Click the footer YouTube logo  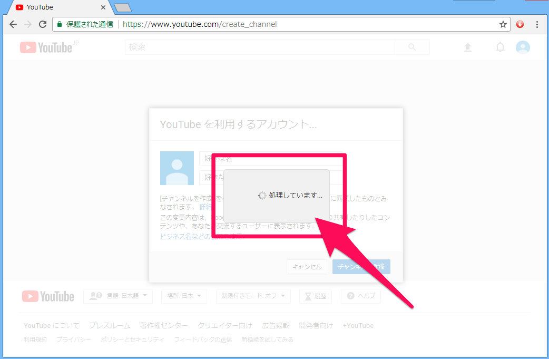[x=48, y=296]
